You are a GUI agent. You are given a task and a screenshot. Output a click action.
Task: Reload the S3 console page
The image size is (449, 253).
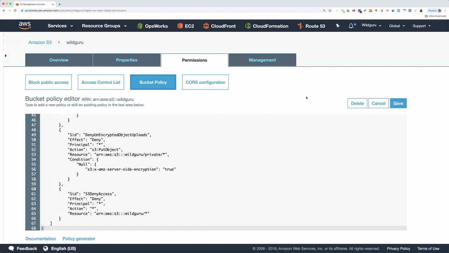click(x=15, y=11)
